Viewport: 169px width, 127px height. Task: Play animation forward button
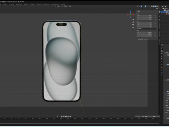(67, 116)
